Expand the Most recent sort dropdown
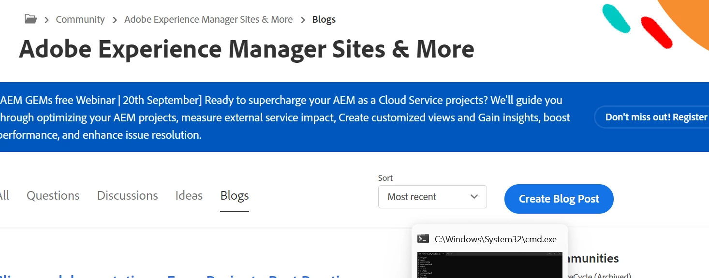 point(432,197)
